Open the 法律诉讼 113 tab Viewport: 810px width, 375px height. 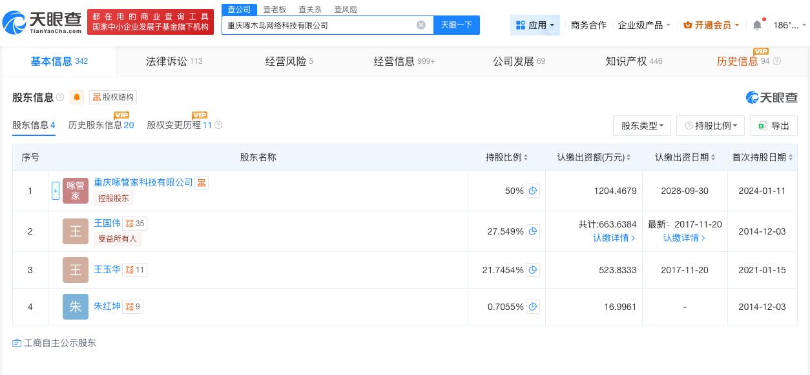point(174,61)
